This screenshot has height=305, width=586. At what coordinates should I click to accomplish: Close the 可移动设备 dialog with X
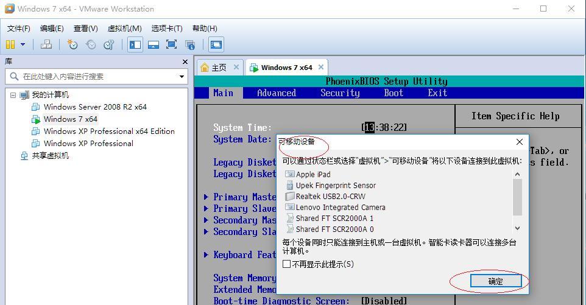coord(520,142)
